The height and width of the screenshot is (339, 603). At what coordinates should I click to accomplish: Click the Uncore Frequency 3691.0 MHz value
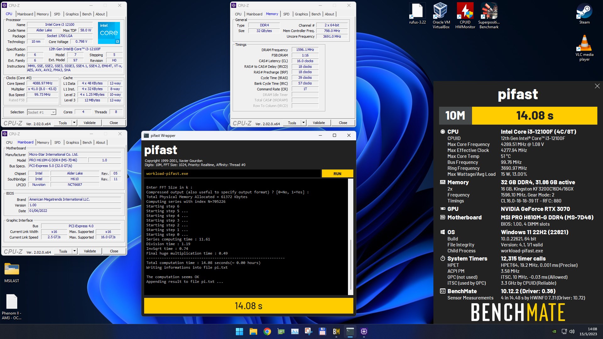tap(332, 36)
